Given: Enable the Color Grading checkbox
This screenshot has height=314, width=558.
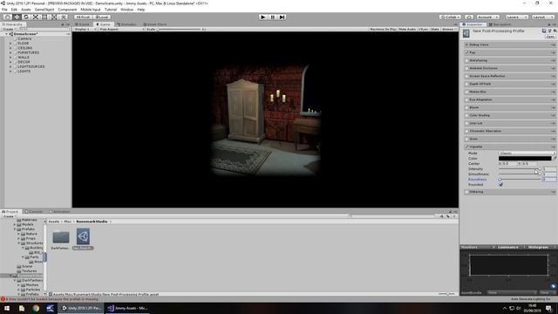Looking at the screenshot, I should [466, 115].
